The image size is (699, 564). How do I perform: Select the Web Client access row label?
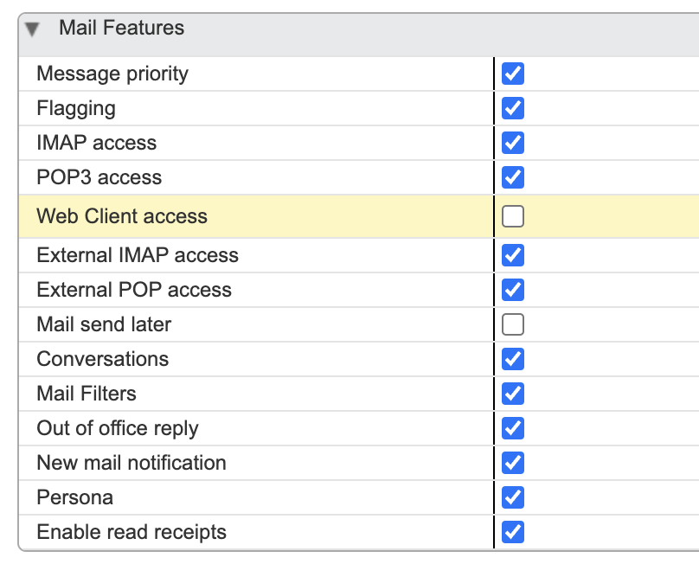[122, 216]
